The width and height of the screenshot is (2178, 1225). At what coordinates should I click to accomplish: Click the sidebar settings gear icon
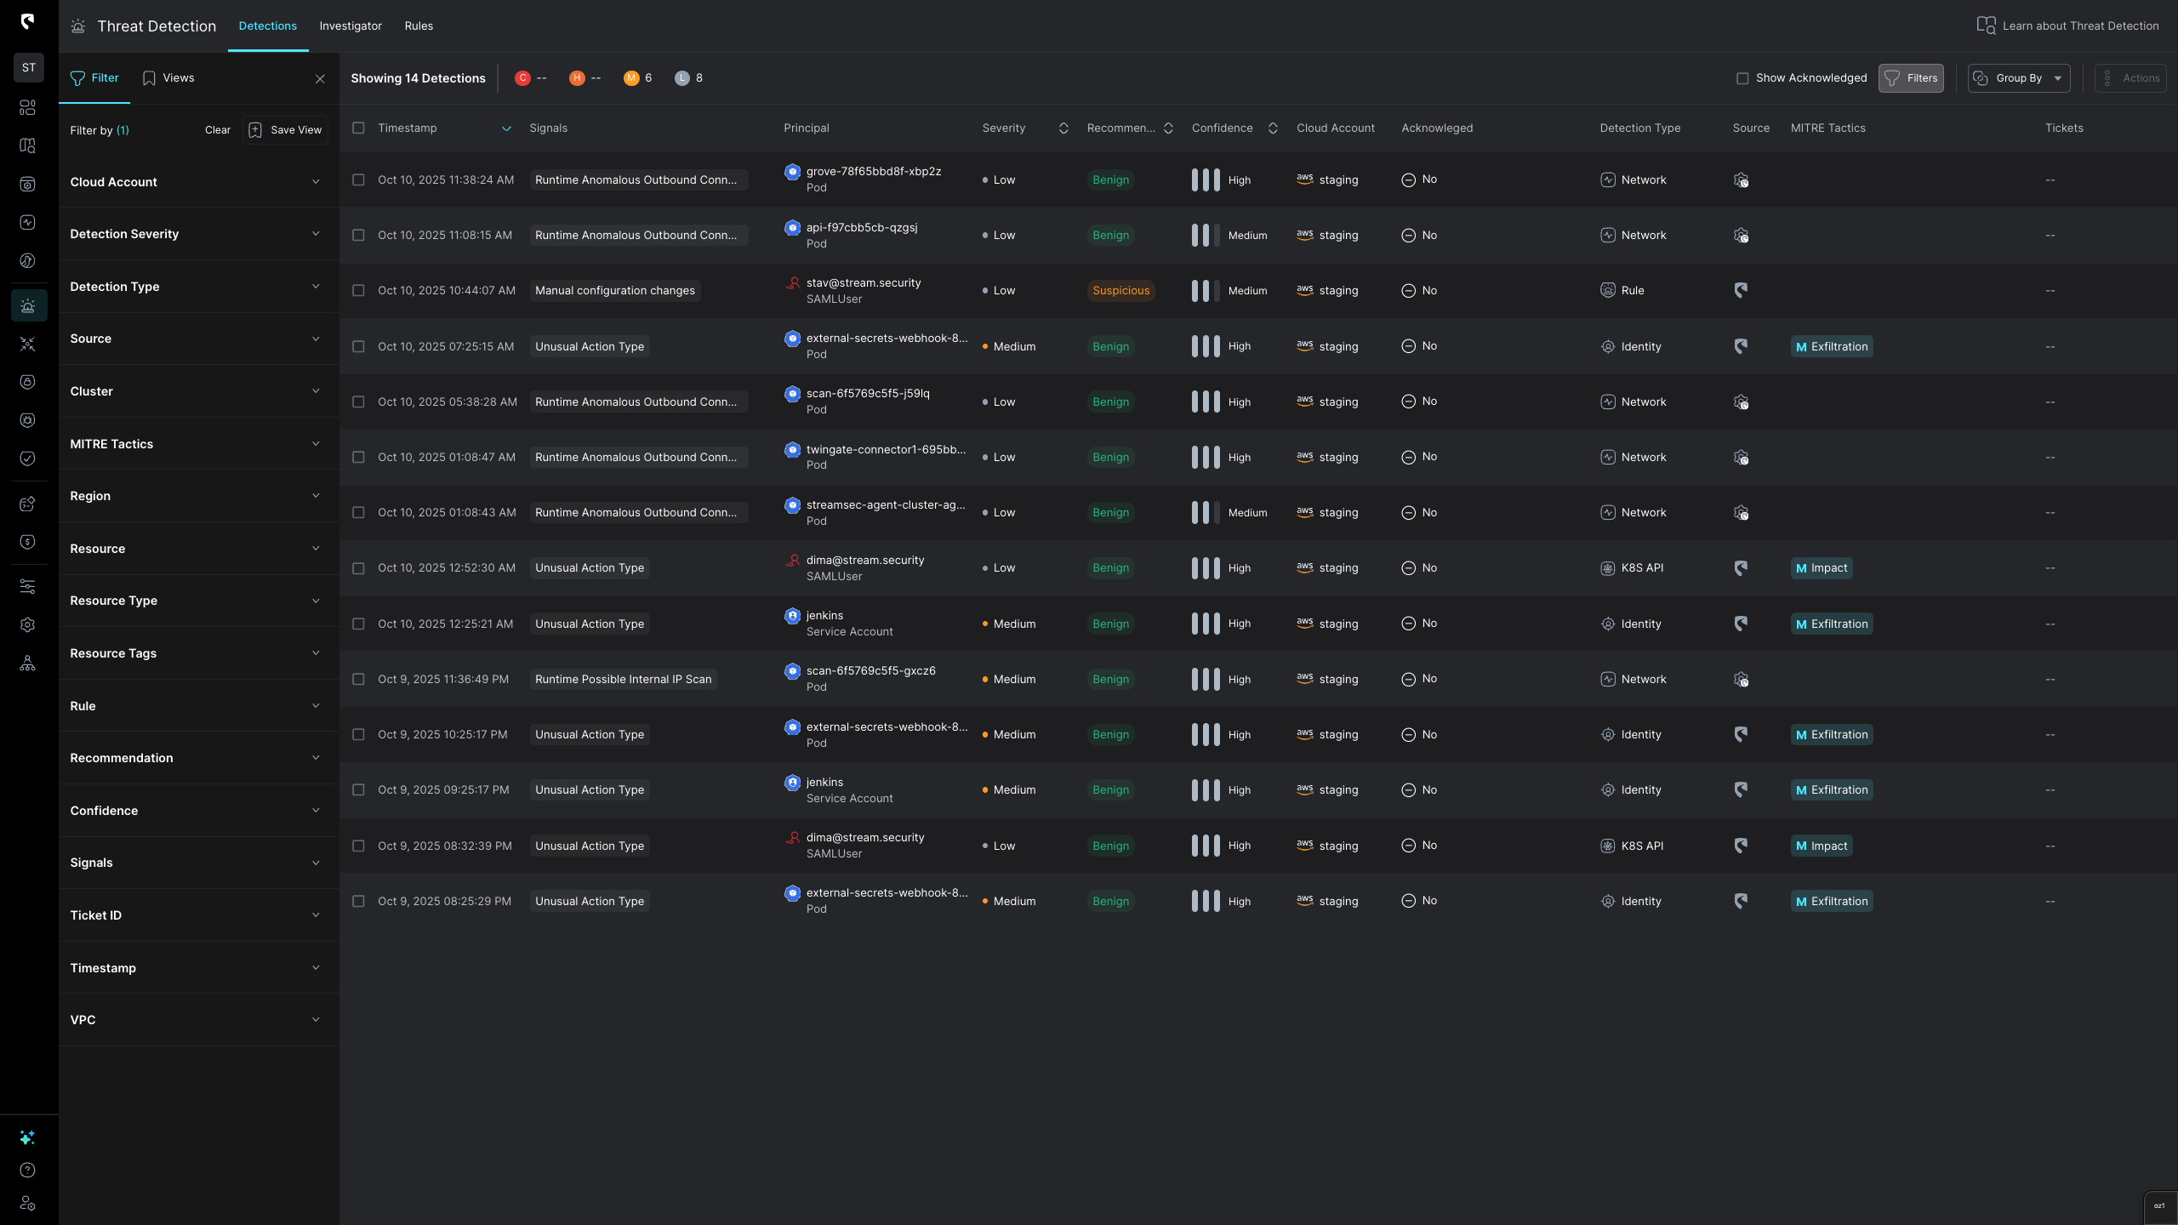point(27,624)
